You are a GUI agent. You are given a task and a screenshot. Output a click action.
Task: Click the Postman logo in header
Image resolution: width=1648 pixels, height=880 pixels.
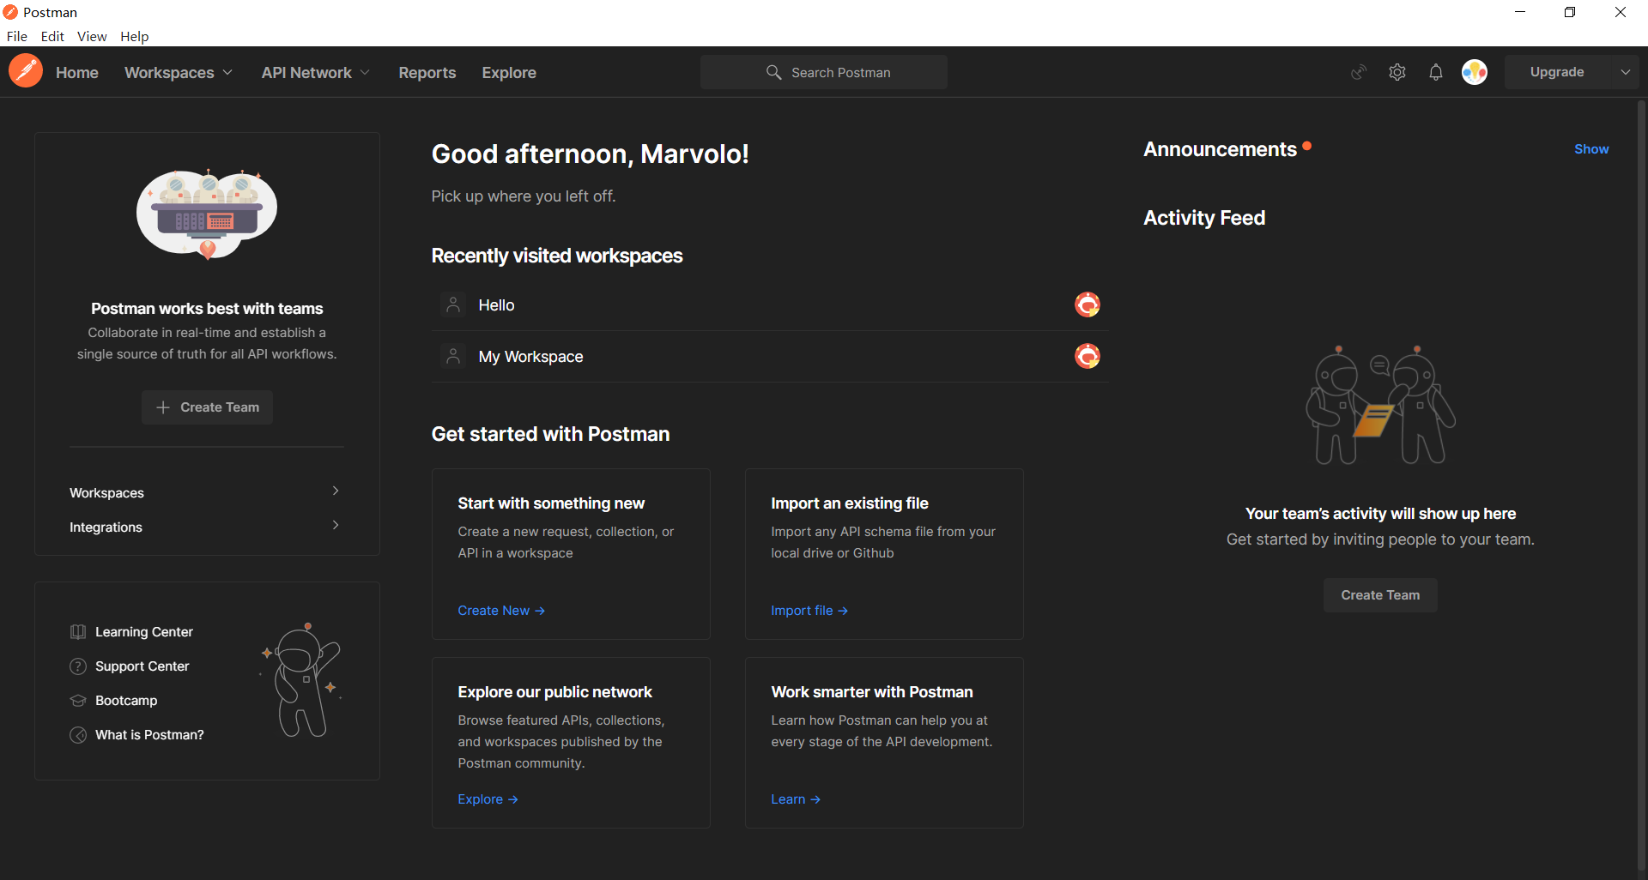click(26, 71)
